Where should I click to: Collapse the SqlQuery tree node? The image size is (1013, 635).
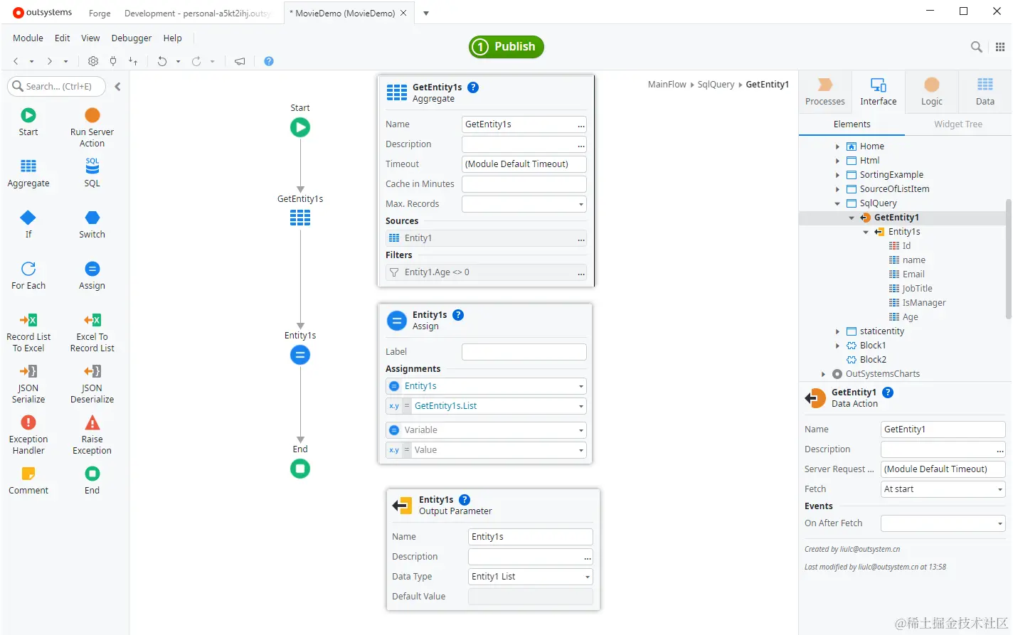837,203
